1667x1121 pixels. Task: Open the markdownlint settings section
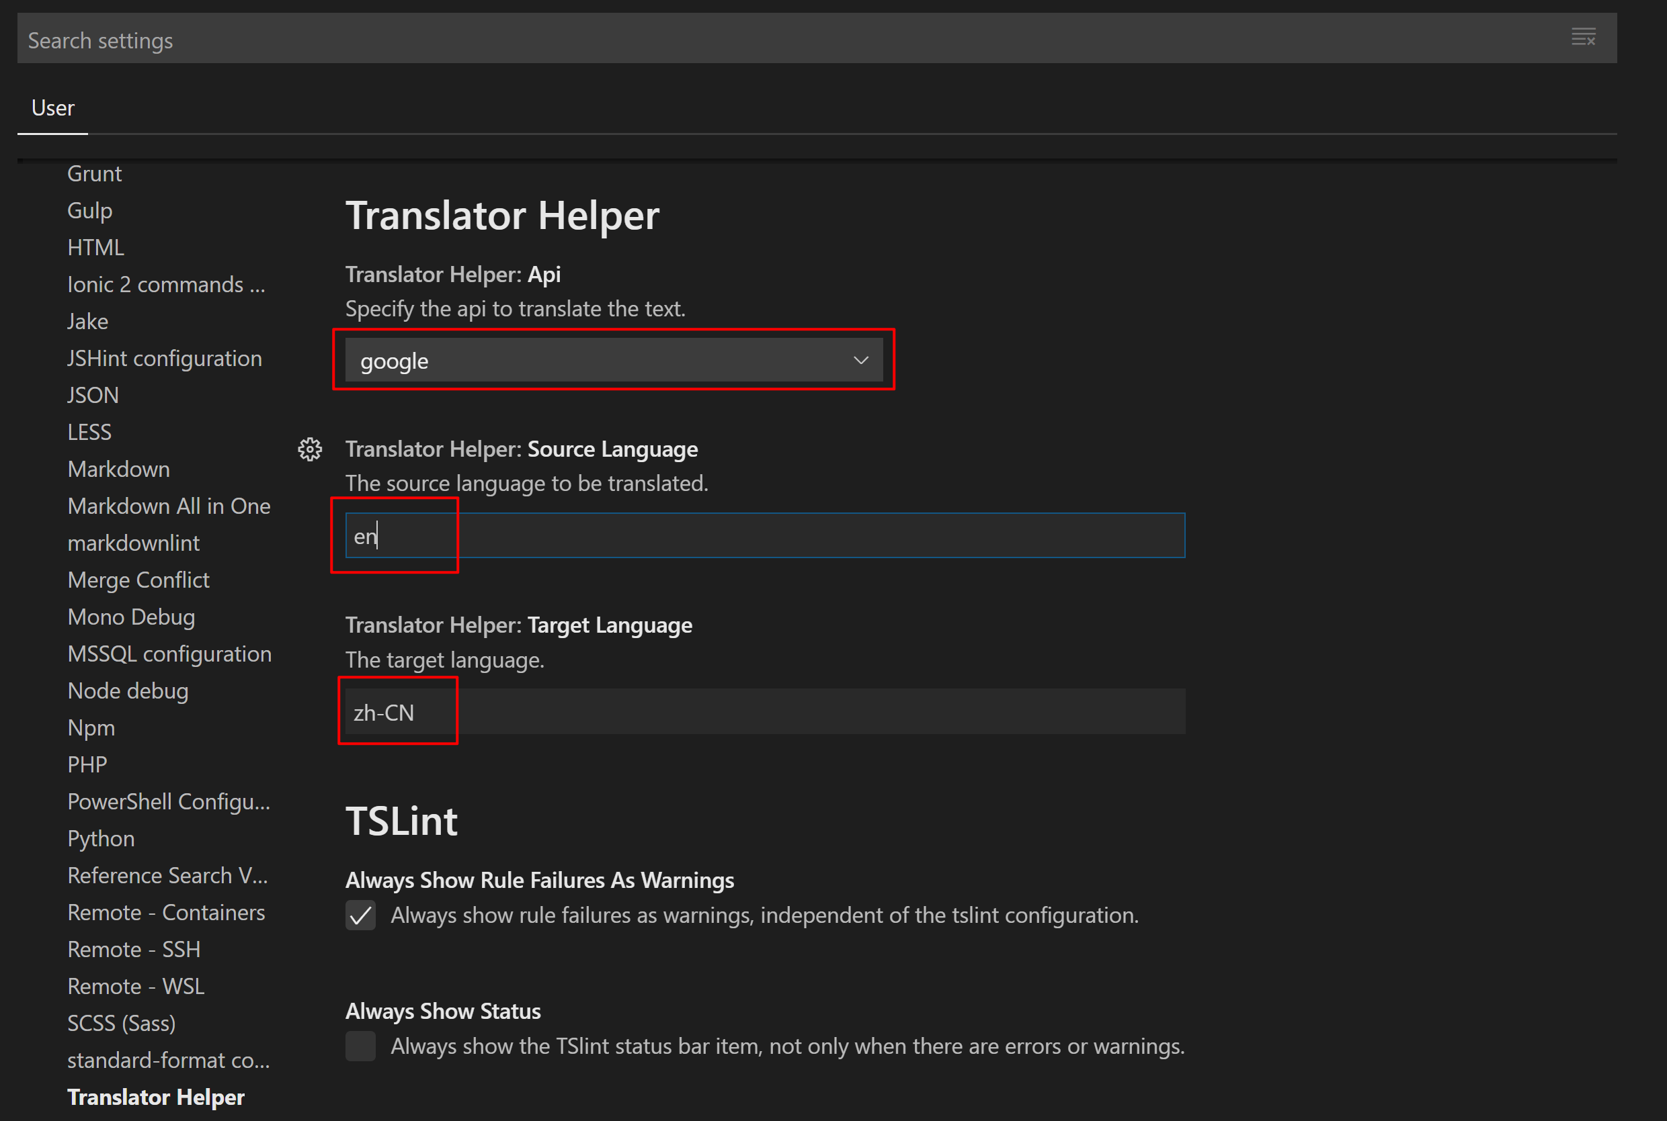(x=133, y=543)
